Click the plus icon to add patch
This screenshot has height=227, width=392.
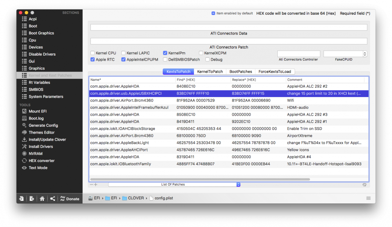click(96, 185)
